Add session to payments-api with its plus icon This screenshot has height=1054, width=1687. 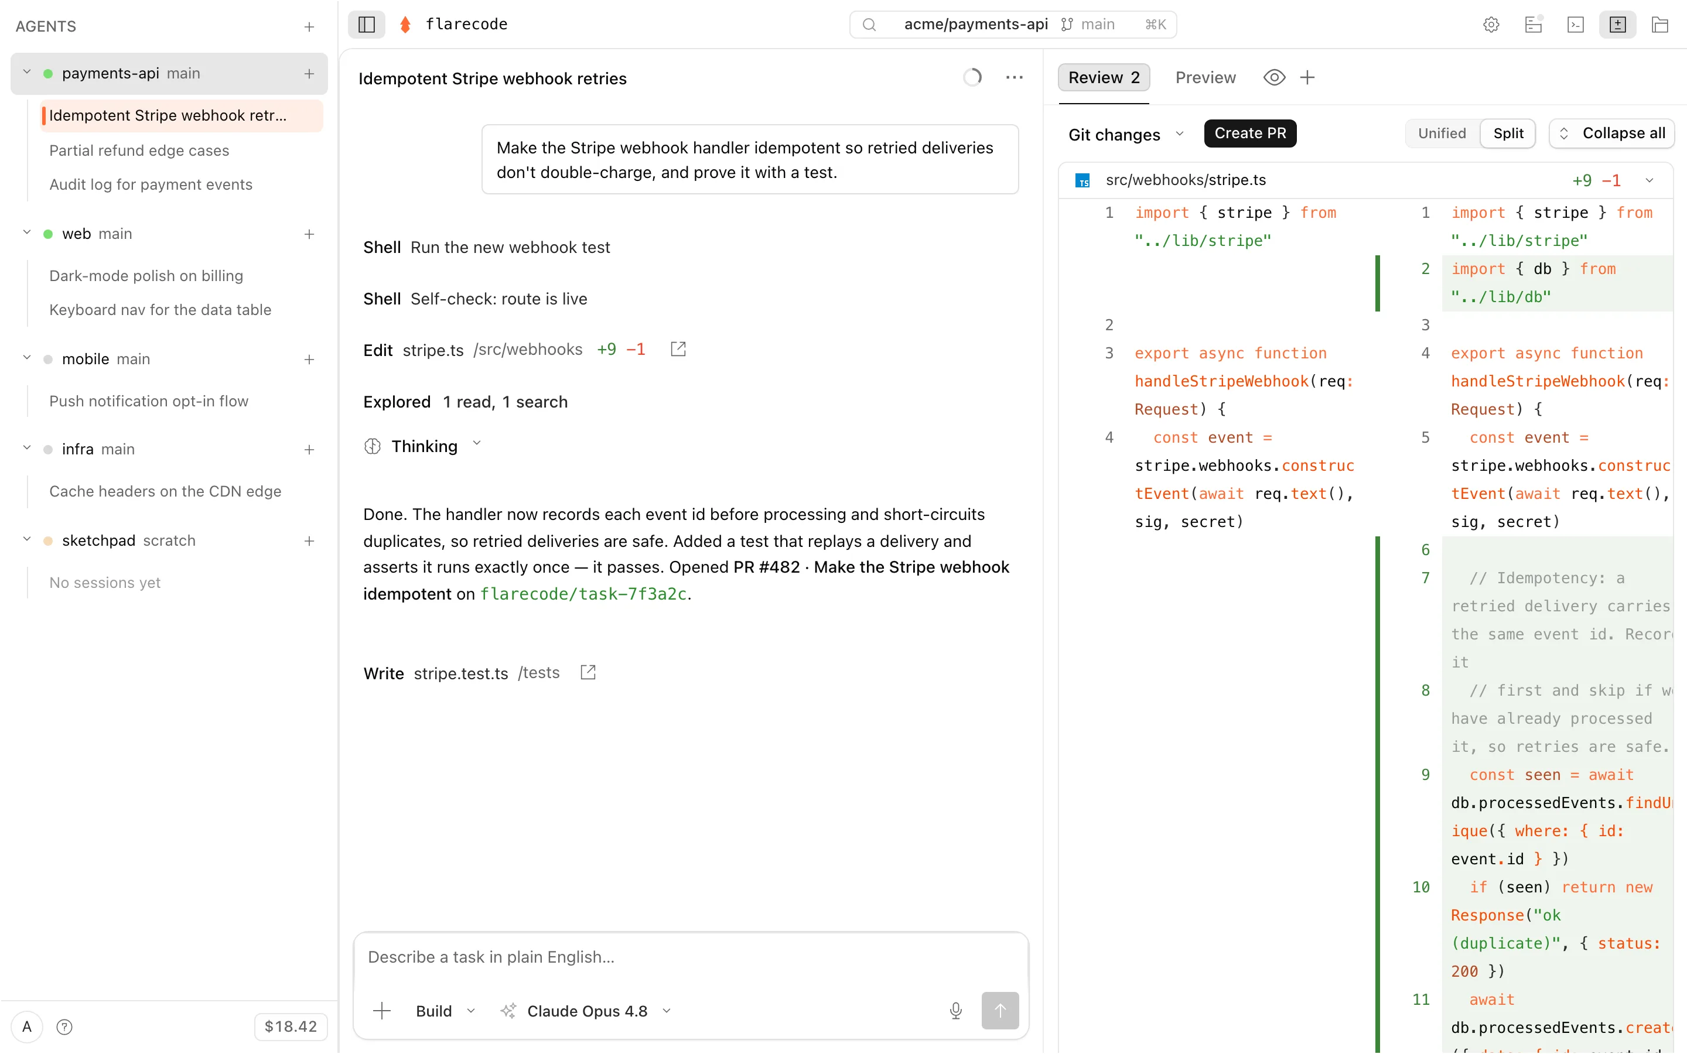coord(309,73)
